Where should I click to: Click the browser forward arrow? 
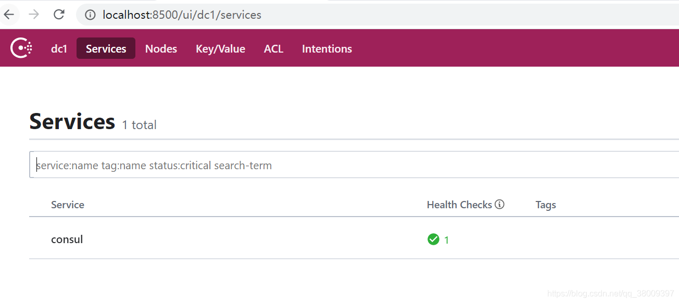point(34,14)
